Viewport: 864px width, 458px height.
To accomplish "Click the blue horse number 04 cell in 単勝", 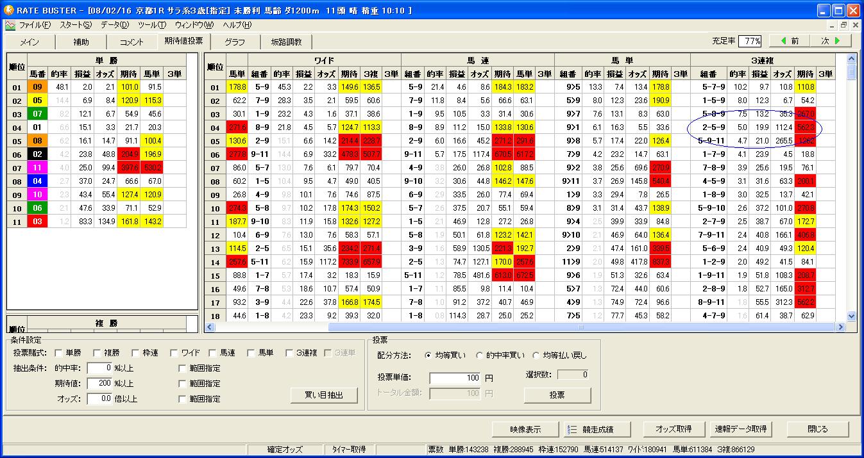I will tap(37, 181).
